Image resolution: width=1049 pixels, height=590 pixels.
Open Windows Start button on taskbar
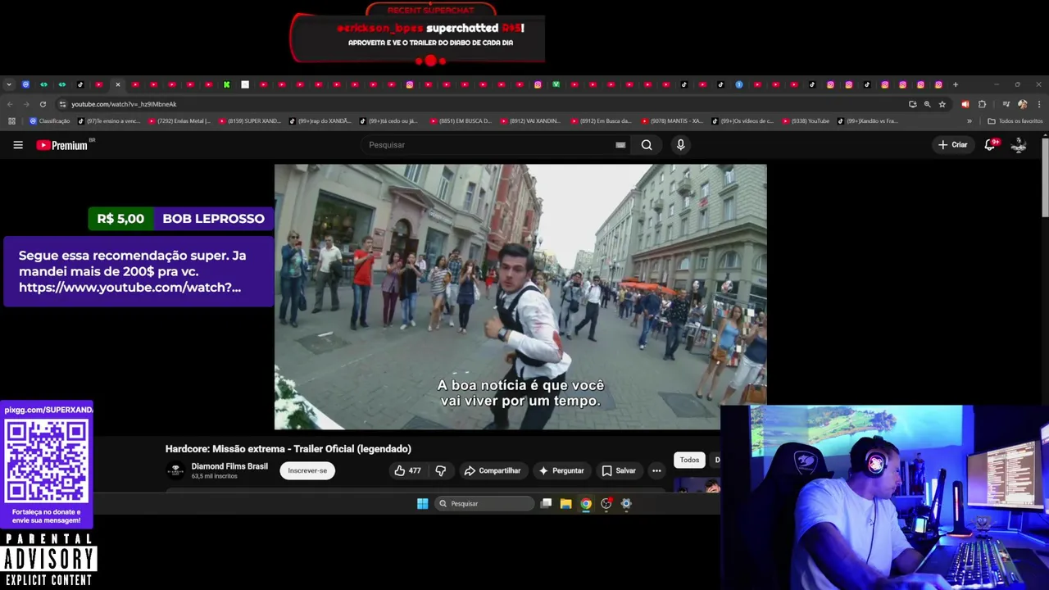pos(422,504)
